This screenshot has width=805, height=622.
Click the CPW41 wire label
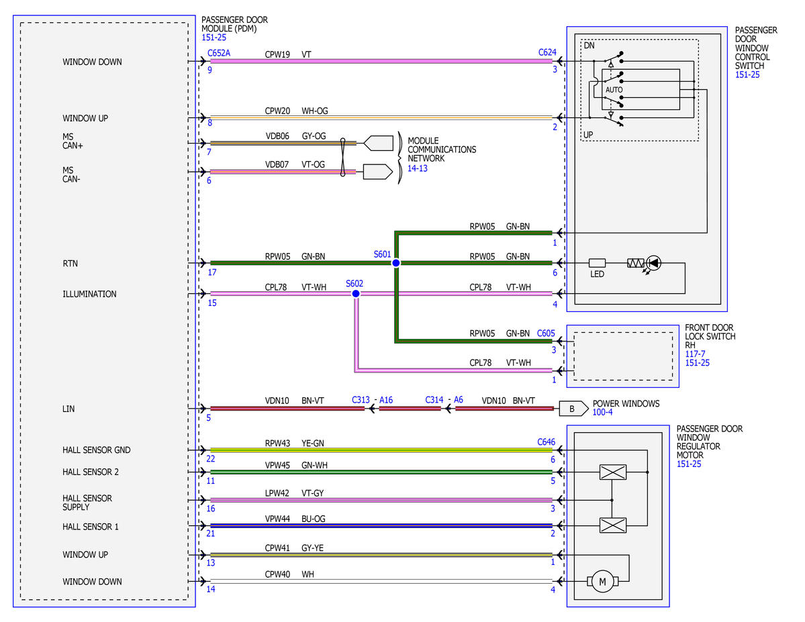tap(277, 548)
